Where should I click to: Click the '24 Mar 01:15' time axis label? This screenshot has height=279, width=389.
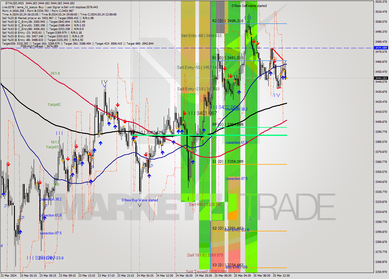145,276
